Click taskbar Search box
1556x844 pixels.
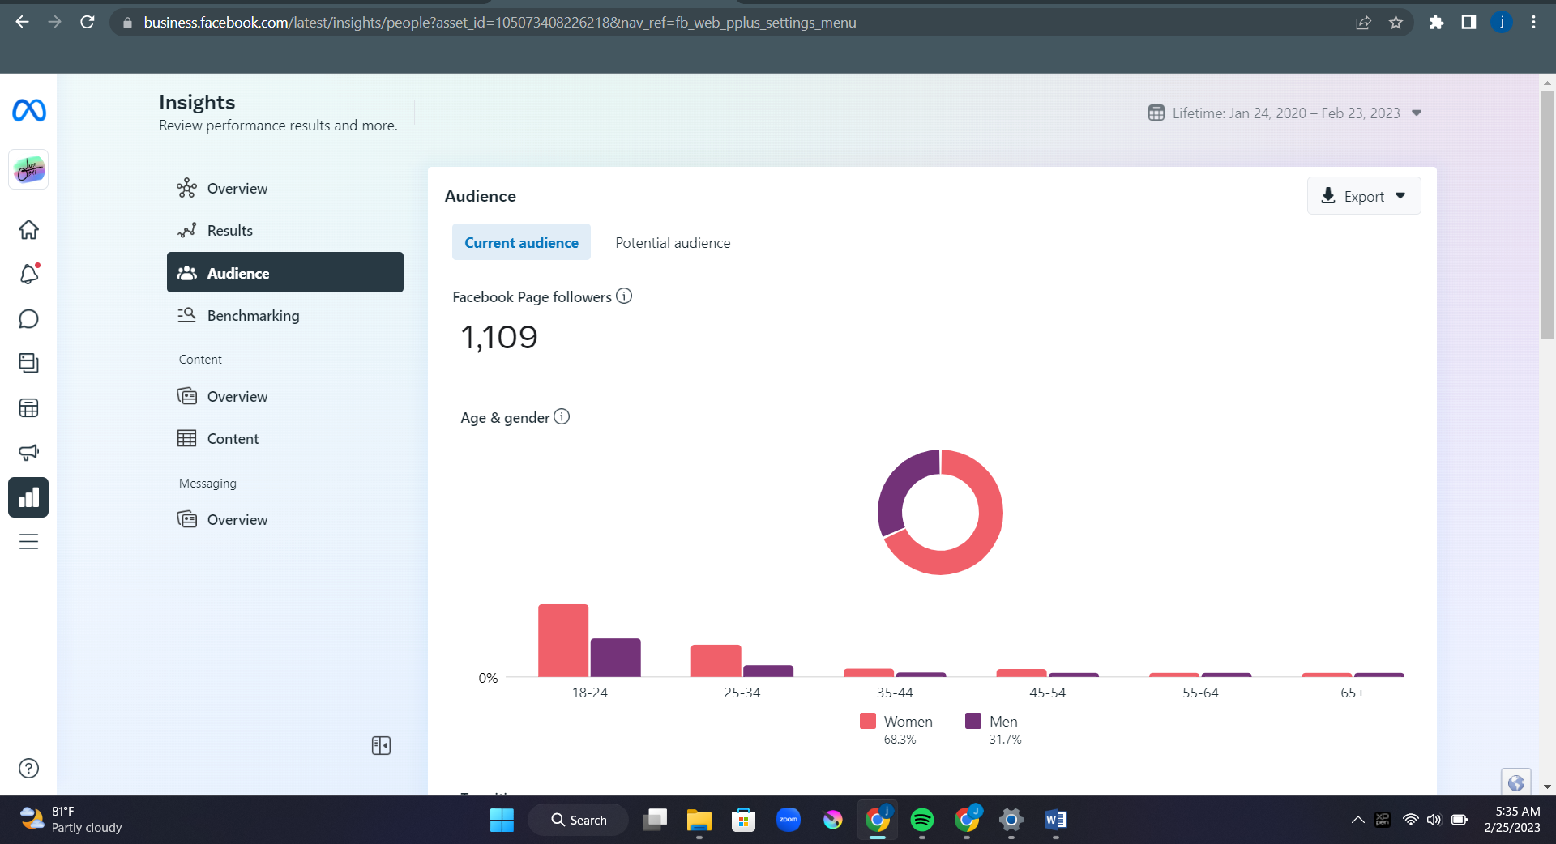[578, 820]
